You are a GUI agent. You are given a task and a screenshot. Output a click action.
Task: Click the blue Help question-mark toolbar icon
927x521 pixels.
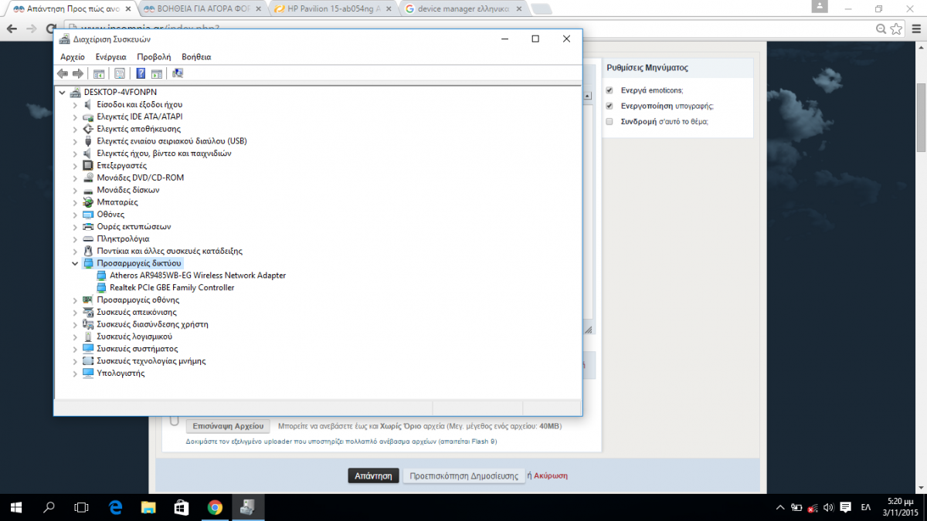(141, 73)
